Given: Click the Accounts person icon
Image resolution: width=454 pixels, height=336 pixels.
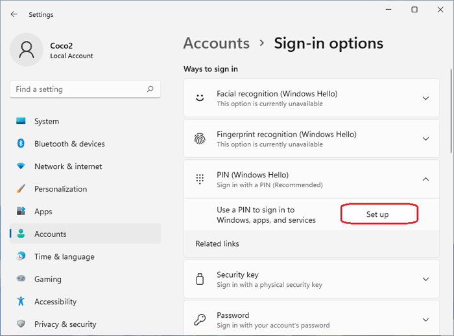Looking at the screenshot, I should [x=21, y=234].
